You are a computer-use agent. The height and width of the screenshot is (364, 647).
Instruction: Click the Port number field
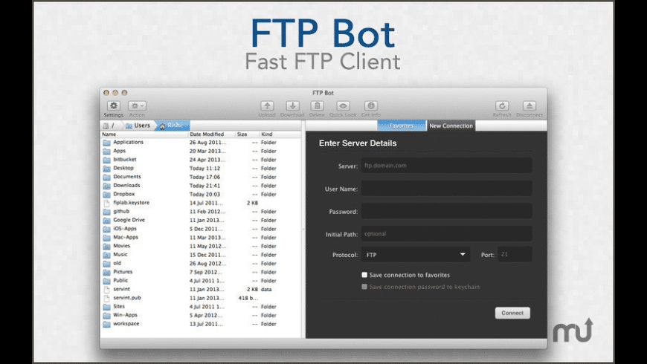(515, 254)
